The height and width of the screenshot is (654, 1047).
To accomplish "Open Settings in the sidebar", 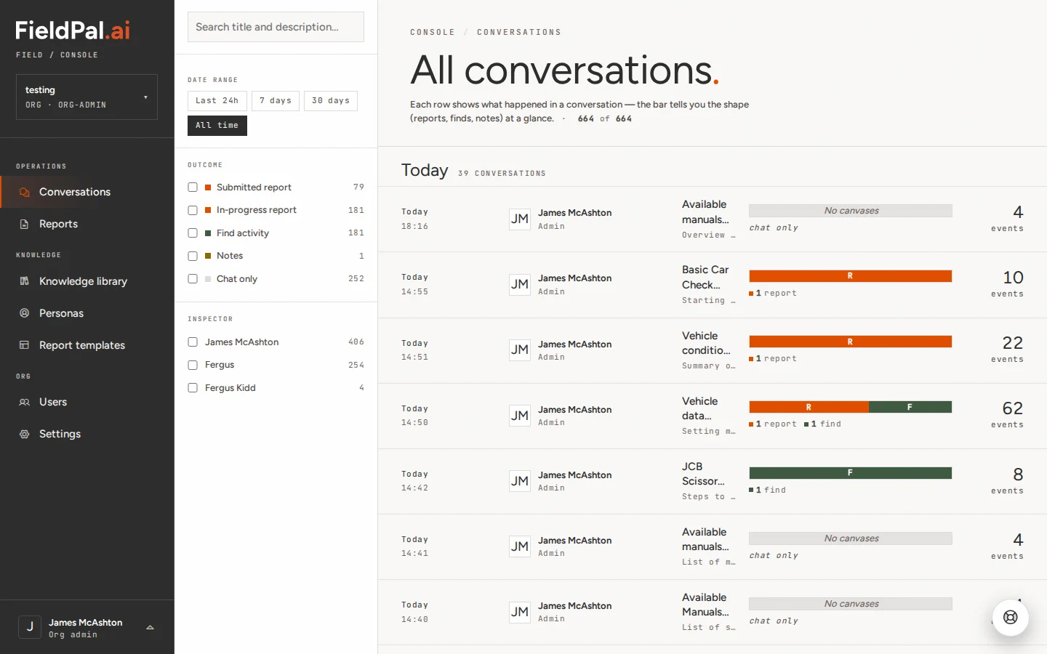I will [87, 434].
